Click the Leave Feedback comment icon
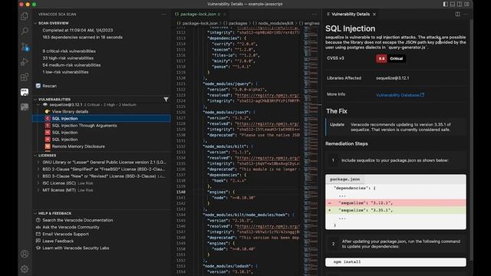Viewport: 491px width, 276px height. tap(38, 241)
